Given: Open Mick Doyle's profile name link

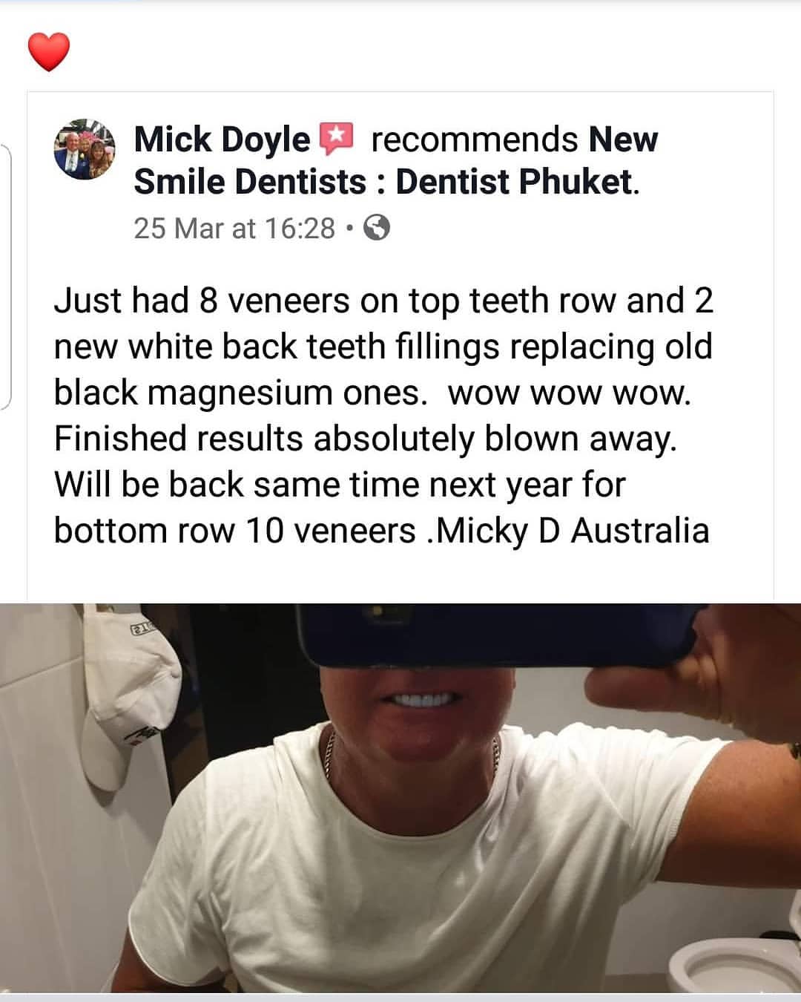Looking at the screenshot, I should click(222, 140).
